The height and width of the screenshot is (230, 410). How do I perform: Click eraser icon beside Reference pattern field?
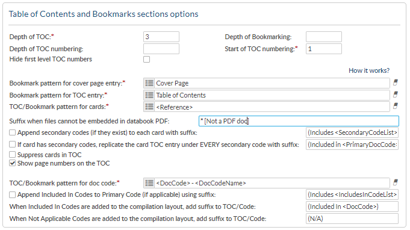click(x=396, y=106)
